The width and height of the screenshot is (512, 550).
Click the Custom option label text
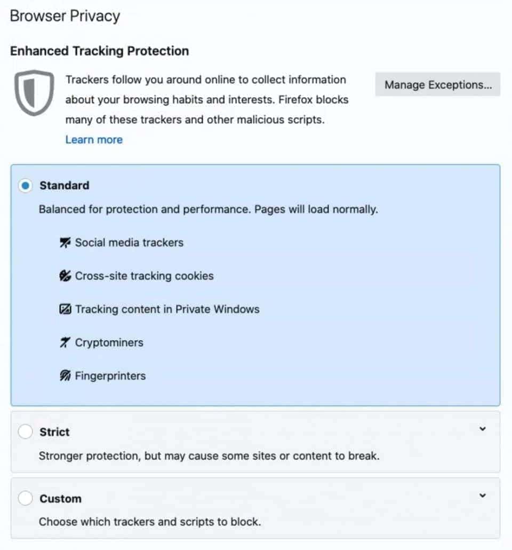[60, 498]
